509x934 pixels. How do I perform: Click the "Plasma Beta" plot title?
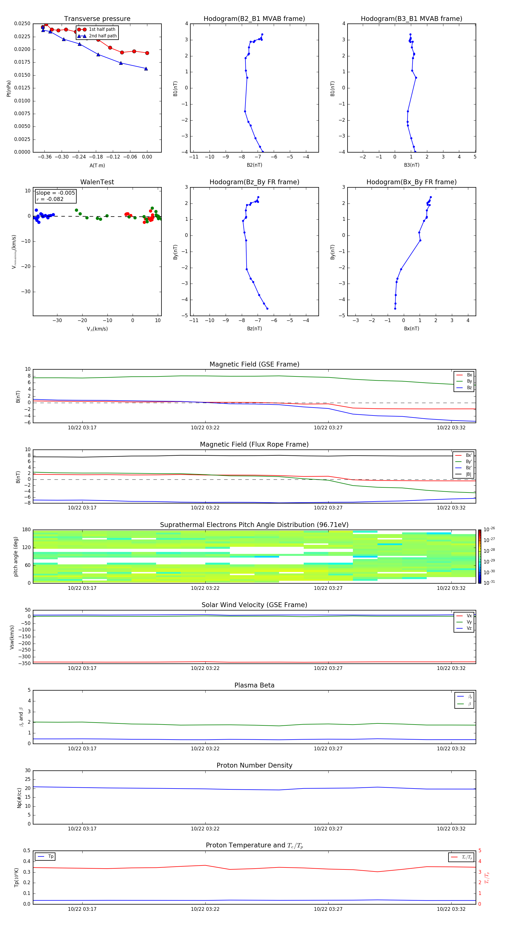[254, 685]
